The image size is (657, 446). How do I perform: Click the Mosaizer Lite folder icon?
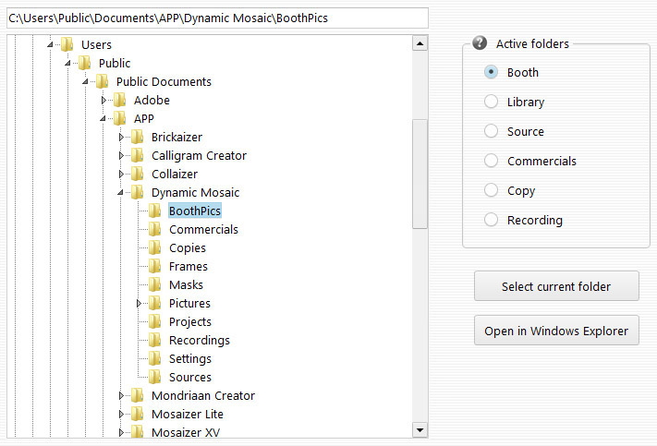coord(138,414)
